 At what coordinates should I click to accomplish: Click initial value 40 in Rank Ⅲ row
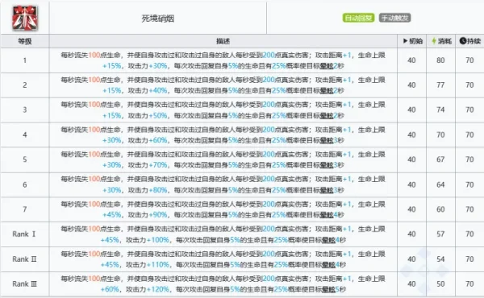[x=411, y=284]
